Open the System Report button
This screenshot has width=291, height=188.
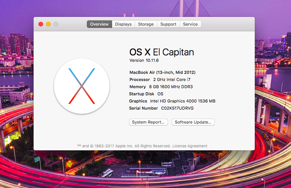click(x=148, y=122)
